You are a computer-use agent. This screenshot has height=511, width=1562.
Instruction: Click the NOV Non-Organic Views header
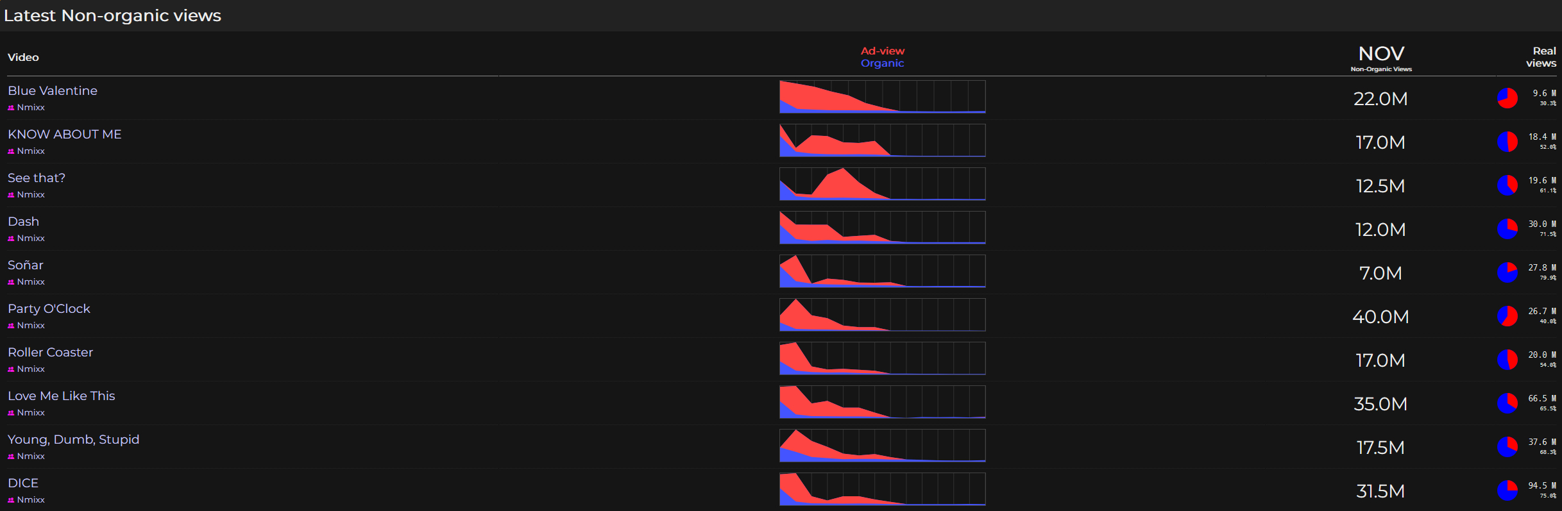[1381, 58]
